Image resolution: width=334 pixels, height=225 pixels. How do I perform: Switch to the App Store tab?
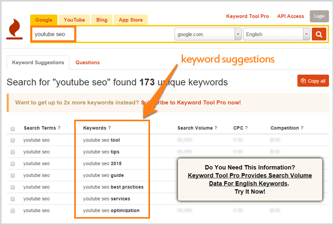130,20
